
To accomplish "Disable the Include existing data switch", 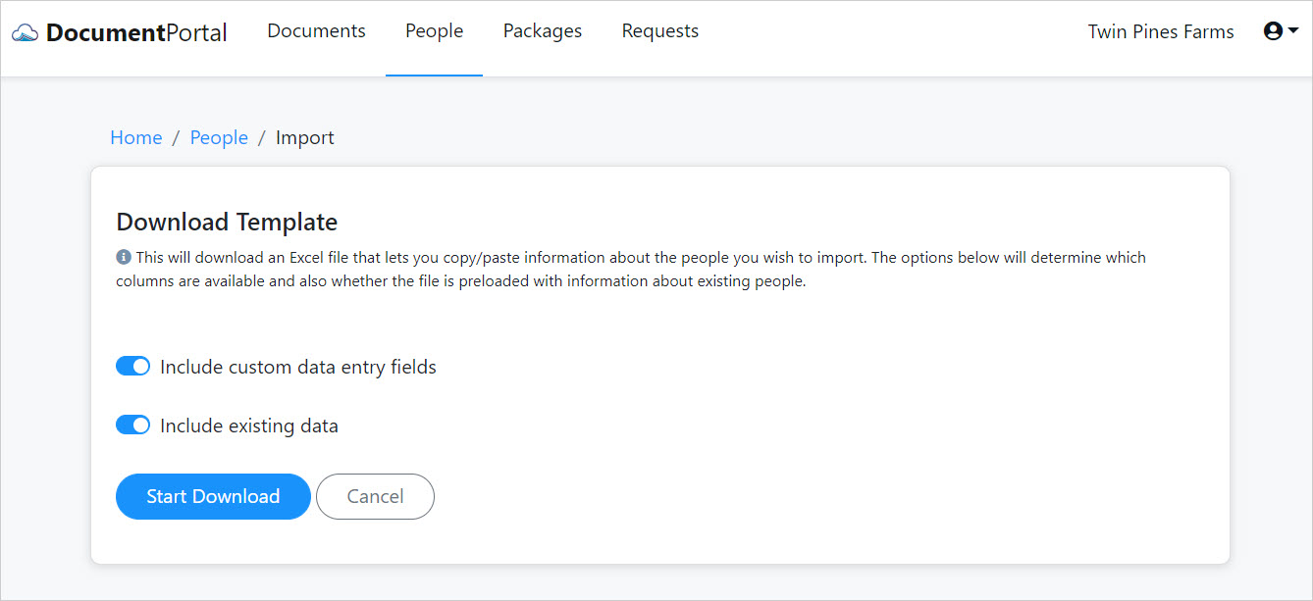I will (132, 425).
